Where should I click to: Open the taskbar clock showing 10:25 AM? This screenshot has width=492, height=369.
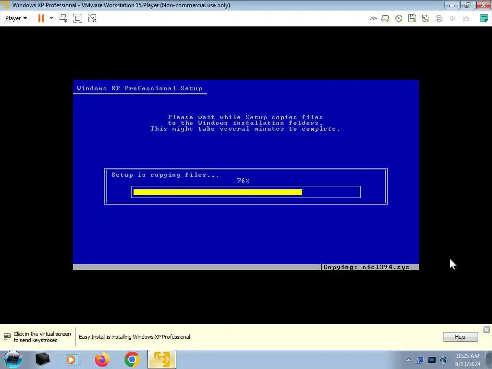pos(467,360)
